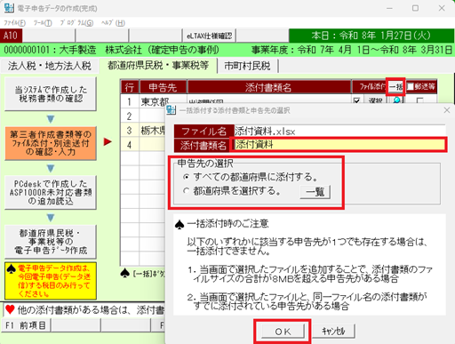
Task: Click the ファイル名 field showing 添付資料.xlsx
Action: tap(339, 131)
